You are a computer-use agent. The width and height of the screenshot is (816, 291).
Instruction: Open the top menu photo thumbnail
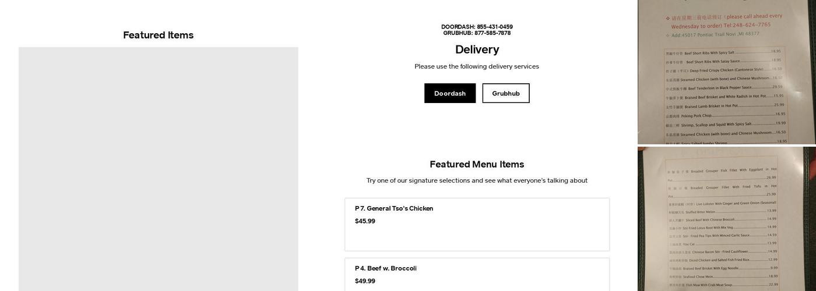726,72
